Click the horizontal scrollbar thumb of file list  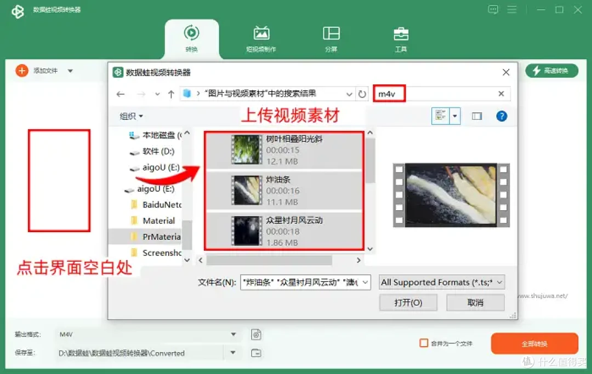point(269,260)
